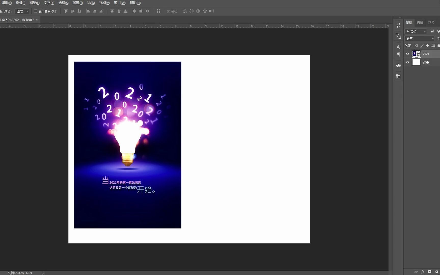Toggle lock position icon
This screenshot has height=275, width=440.
point(428,46)
